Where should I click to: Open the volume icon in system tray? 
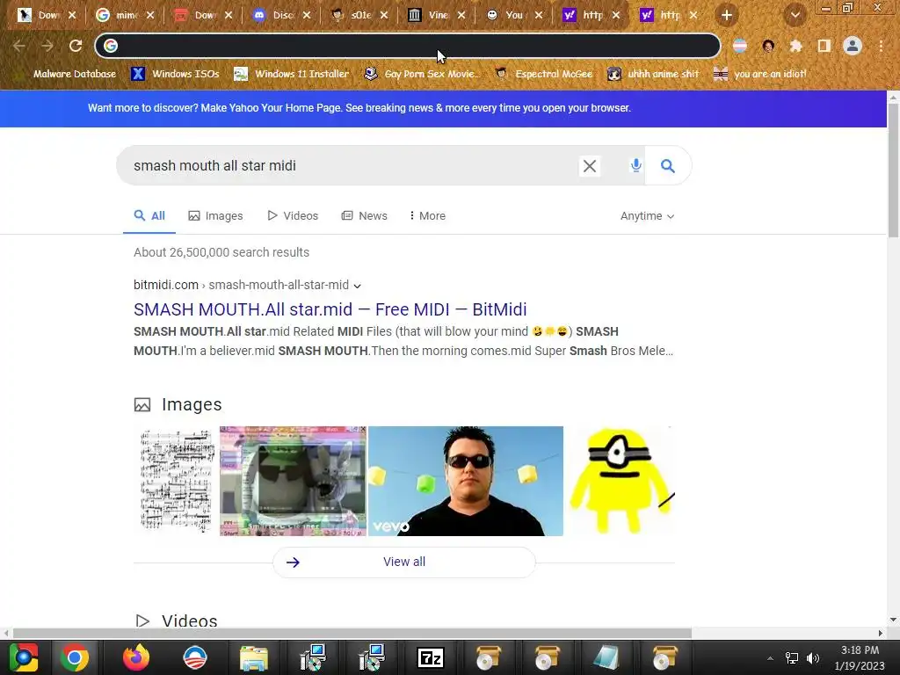point(813,658)
